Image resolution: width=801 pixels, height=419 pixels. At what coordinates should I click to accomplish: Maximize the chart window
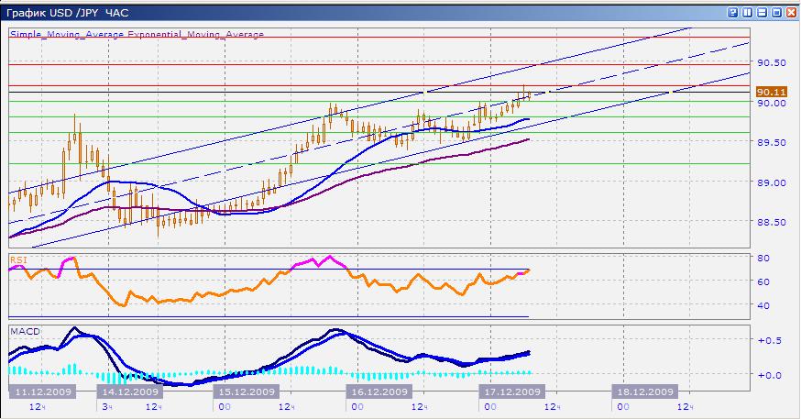pyautogui.click(x=775, y=13)
